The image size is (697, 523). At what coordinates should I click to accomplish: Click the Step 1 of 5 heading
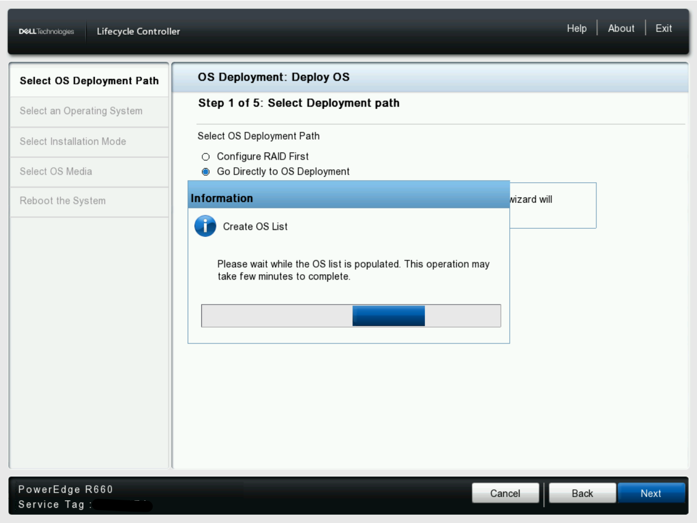point(299,103)
